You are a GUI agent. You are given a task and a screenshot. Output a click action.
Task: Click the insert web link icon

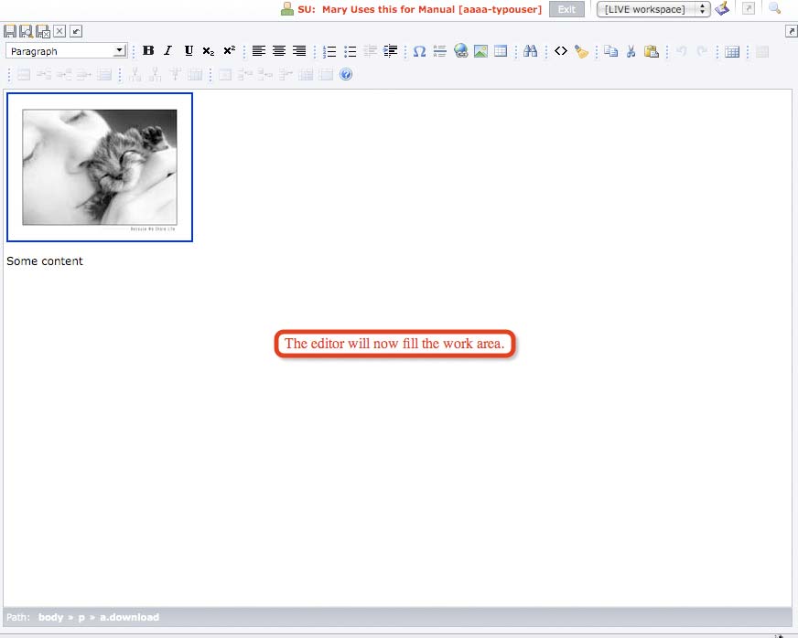460,51
